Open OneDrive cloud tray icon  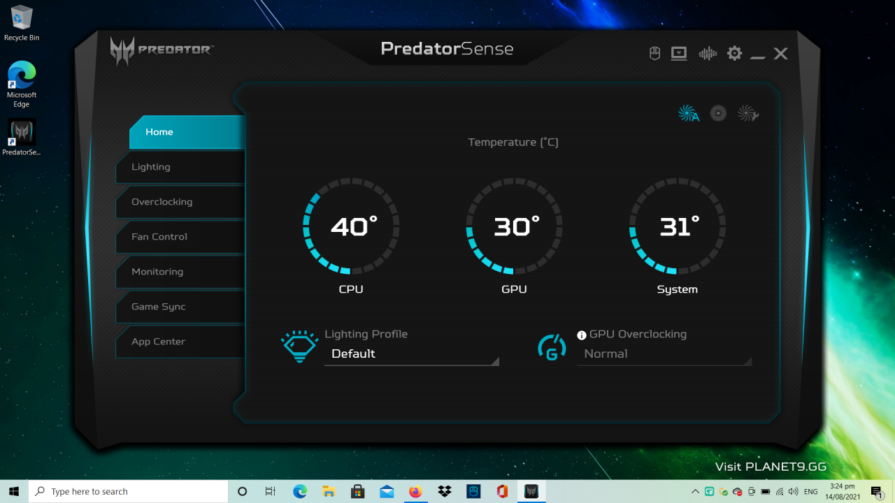pyautogui.click(x=737, y=492)
